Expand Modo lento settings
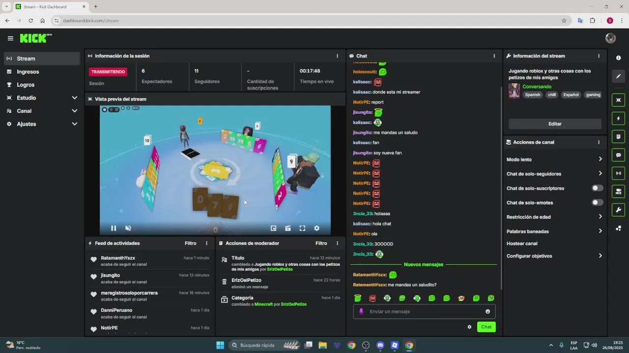629x353 pixels. [x=554, y=159]
